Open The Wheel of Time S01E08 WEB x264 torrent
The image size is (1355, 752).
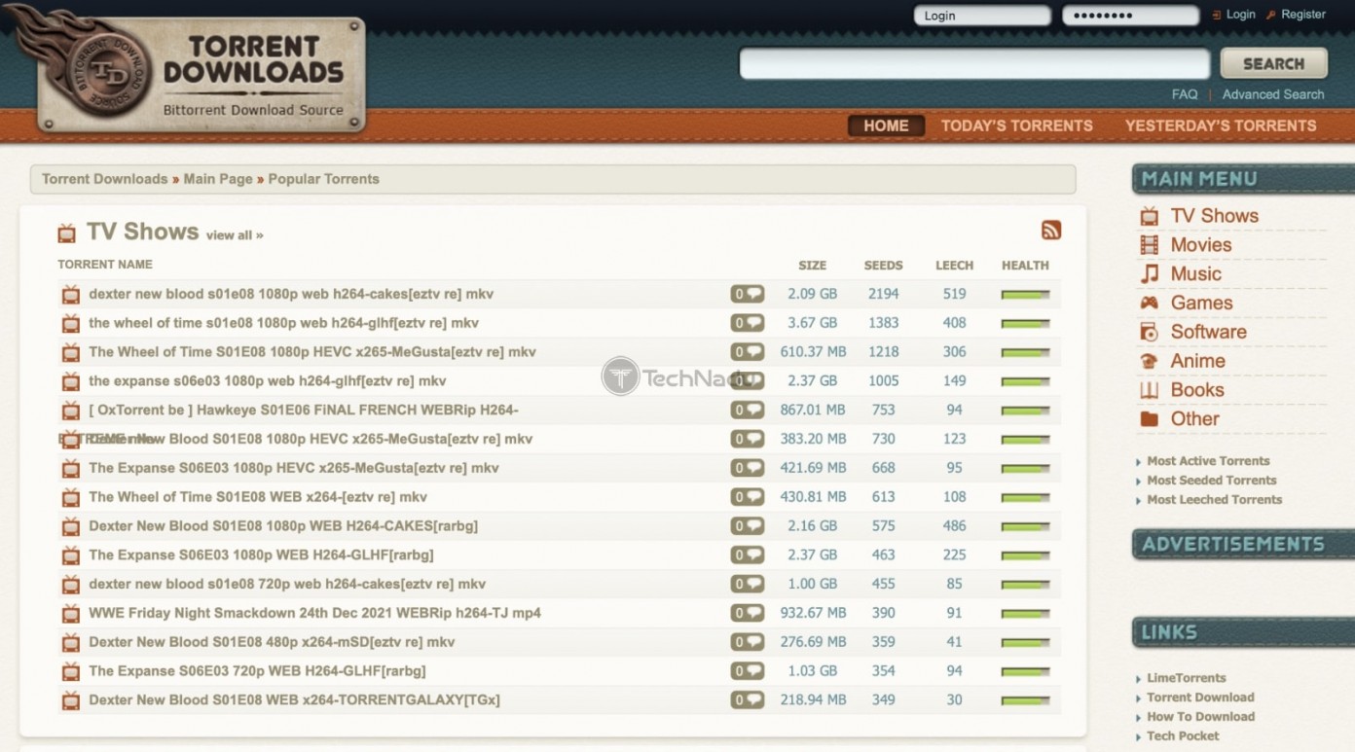coord(258,497)
